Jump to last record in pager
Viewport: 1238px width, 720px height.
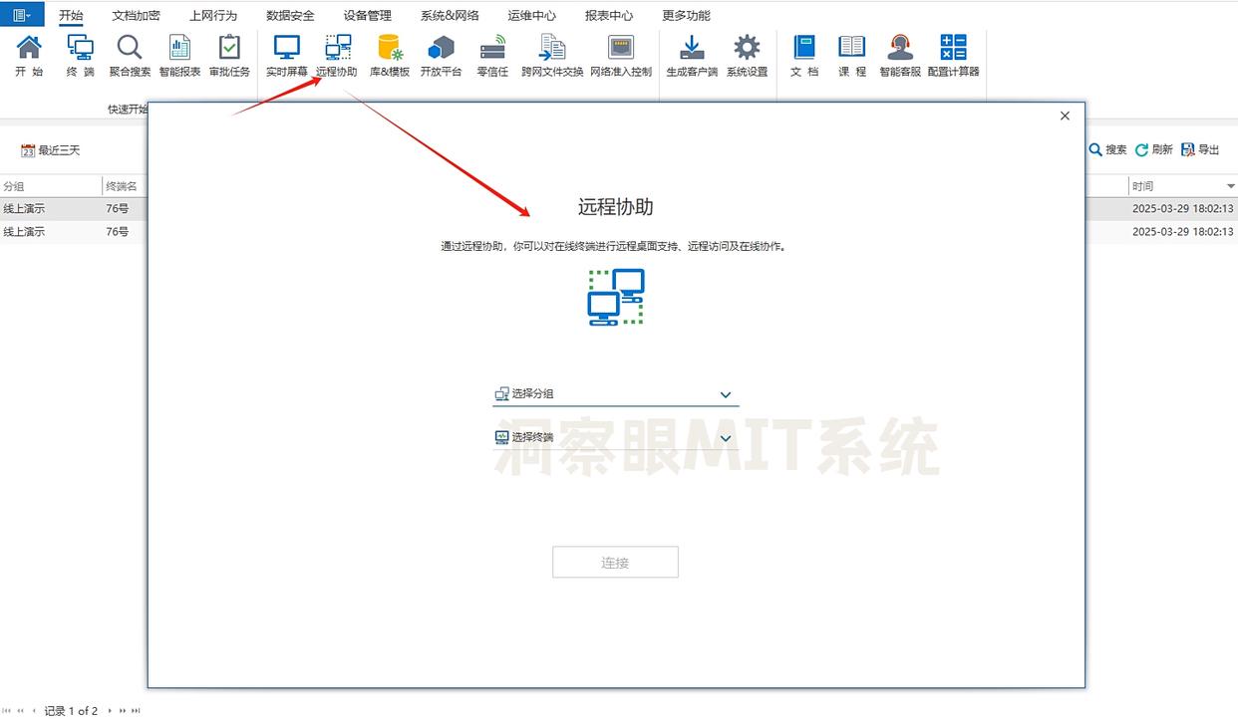137,711
